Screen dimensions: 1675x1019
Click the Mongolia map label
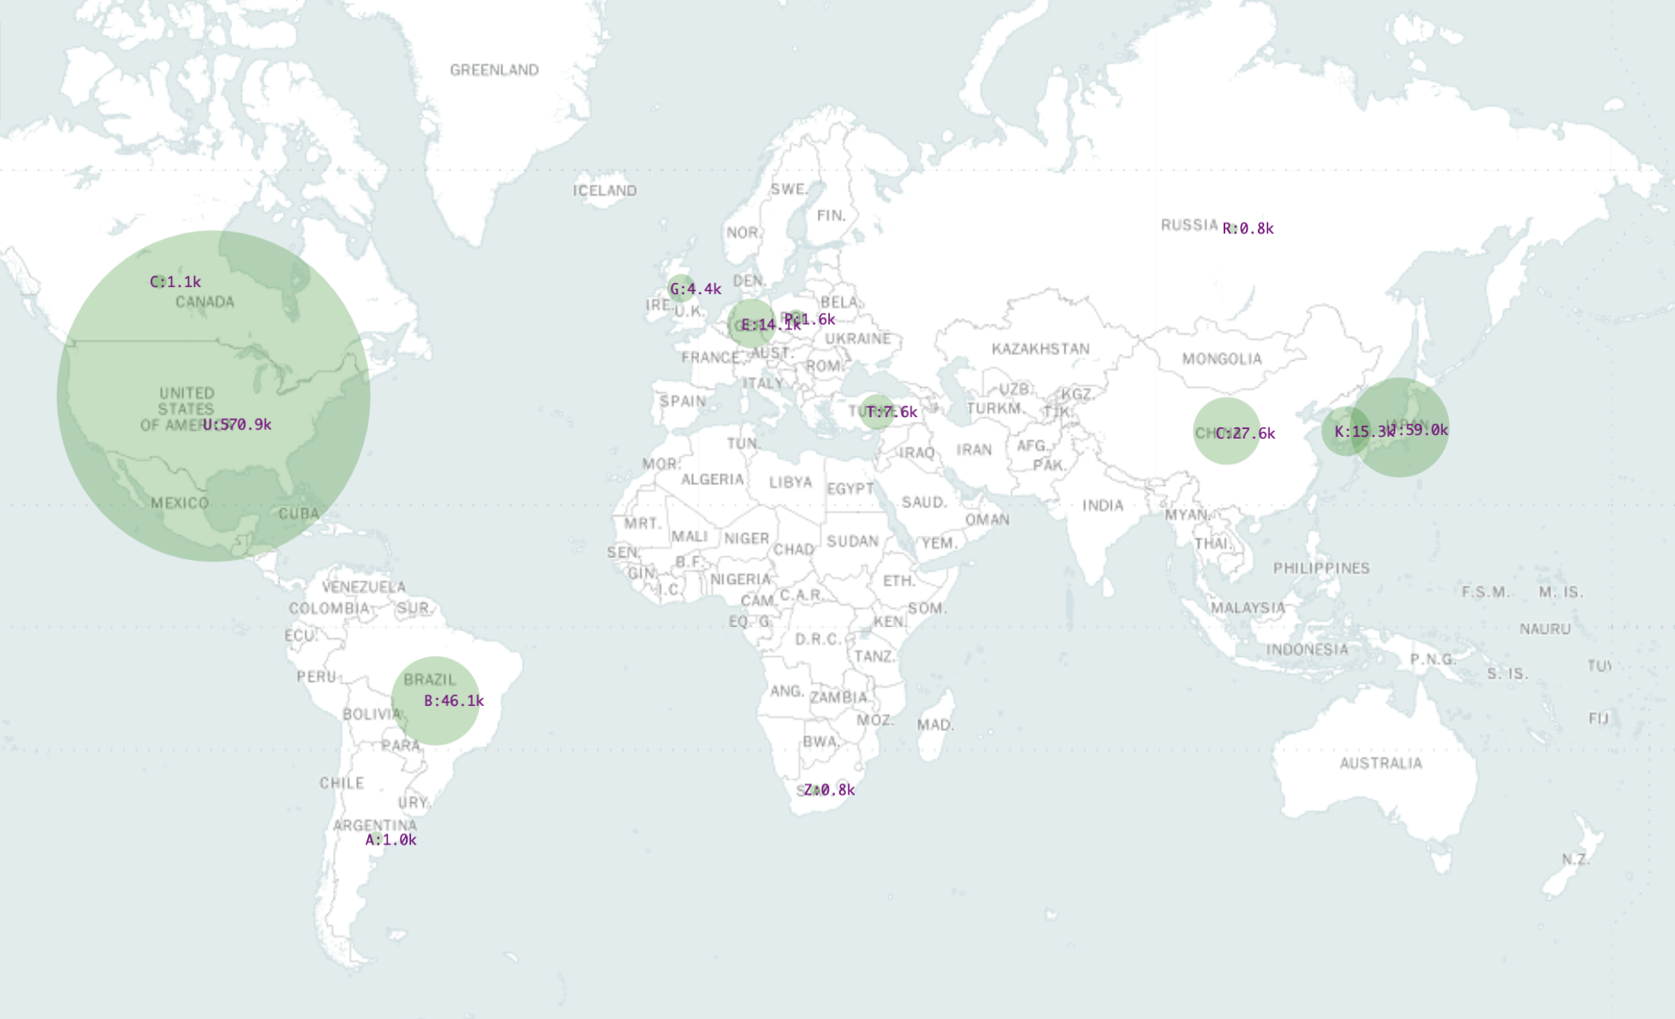coord(1221,359)
